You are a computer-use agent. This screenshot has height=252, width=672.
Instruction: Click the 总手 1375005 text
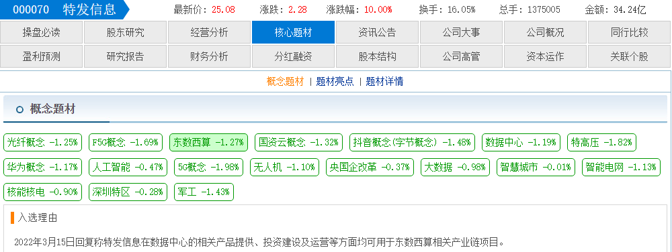tap(530, 9)
